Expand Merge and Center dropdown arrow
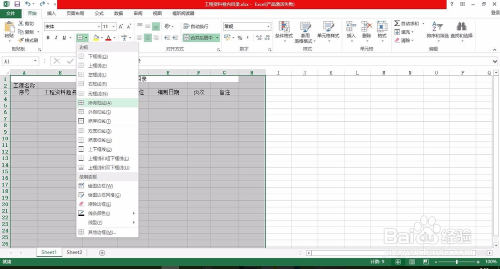Screen dimensions: 500x269 pos(217,37)
